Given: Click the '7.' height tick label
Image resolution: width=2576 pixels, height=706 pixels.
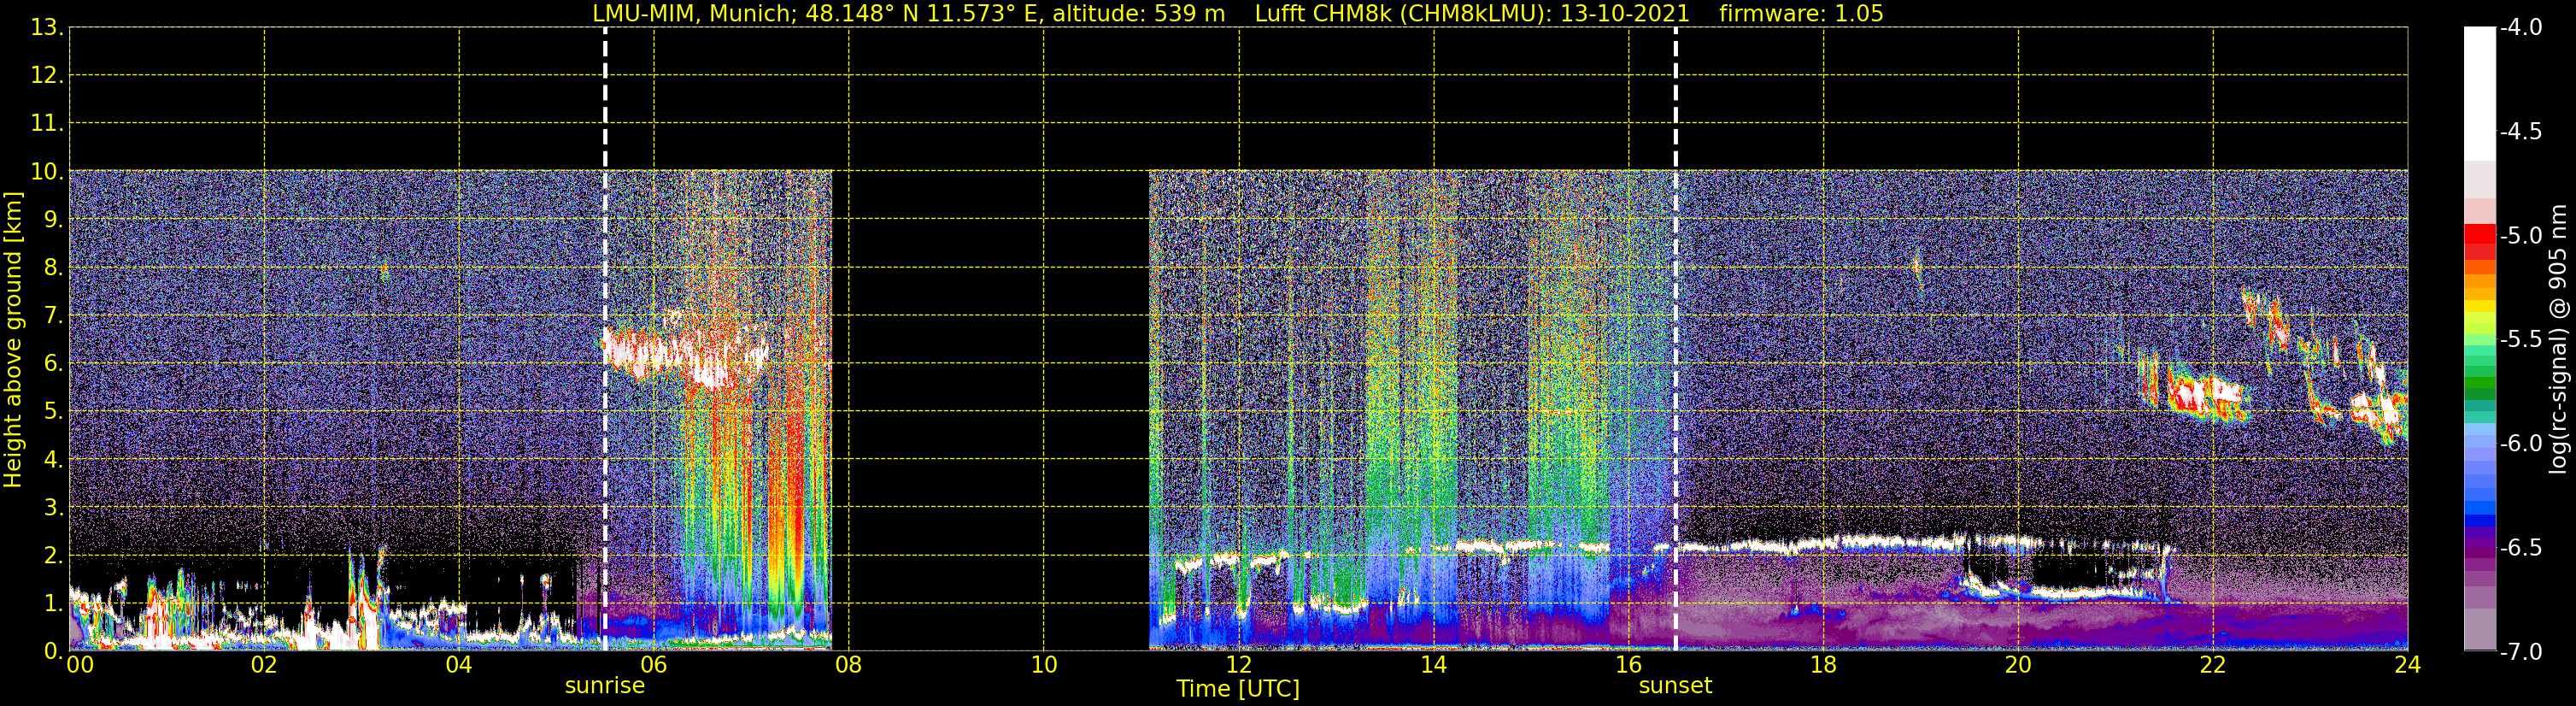Looking at the screenshot, I should [54, 315].
